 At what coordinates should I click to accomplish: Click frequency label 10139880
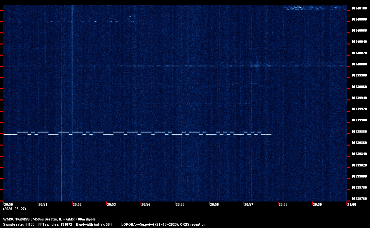pyautogui.click(x=359, y=132)
